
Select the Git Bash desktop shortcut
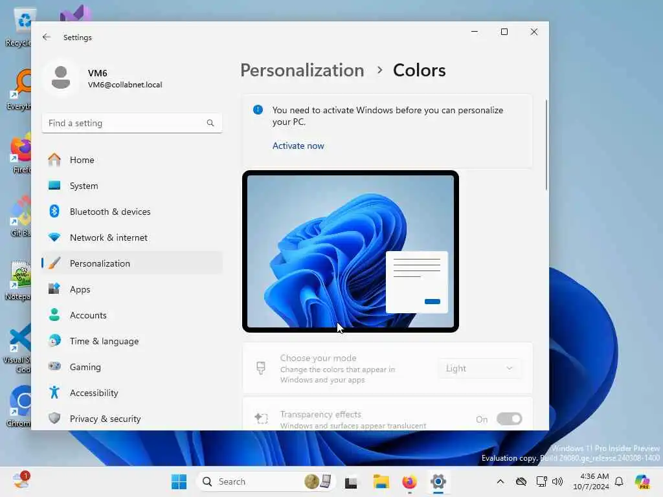point(20,216)
